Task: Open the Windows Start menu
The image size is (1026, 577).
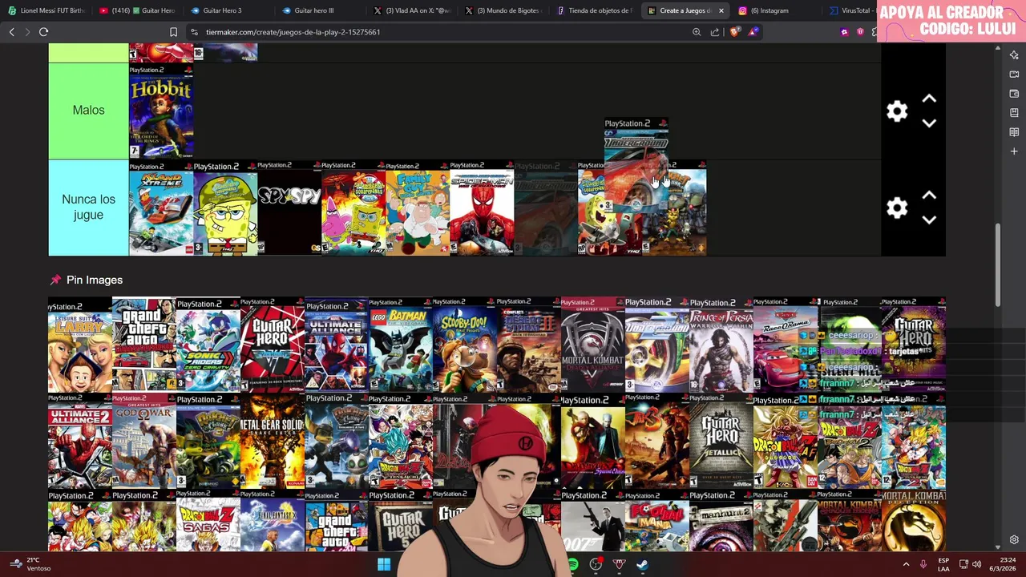Action: click(384, 564)
